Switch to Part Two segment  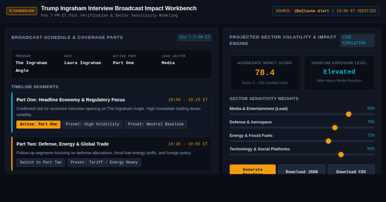tap(41, 163)
